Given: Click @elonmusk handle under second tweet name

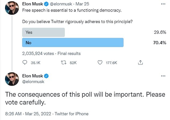Looking at the screenshot, I should point(33,81).
